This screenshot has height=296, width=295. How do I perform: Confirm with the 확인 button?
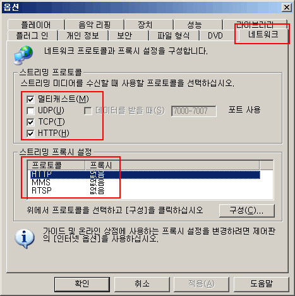[82, 284]
